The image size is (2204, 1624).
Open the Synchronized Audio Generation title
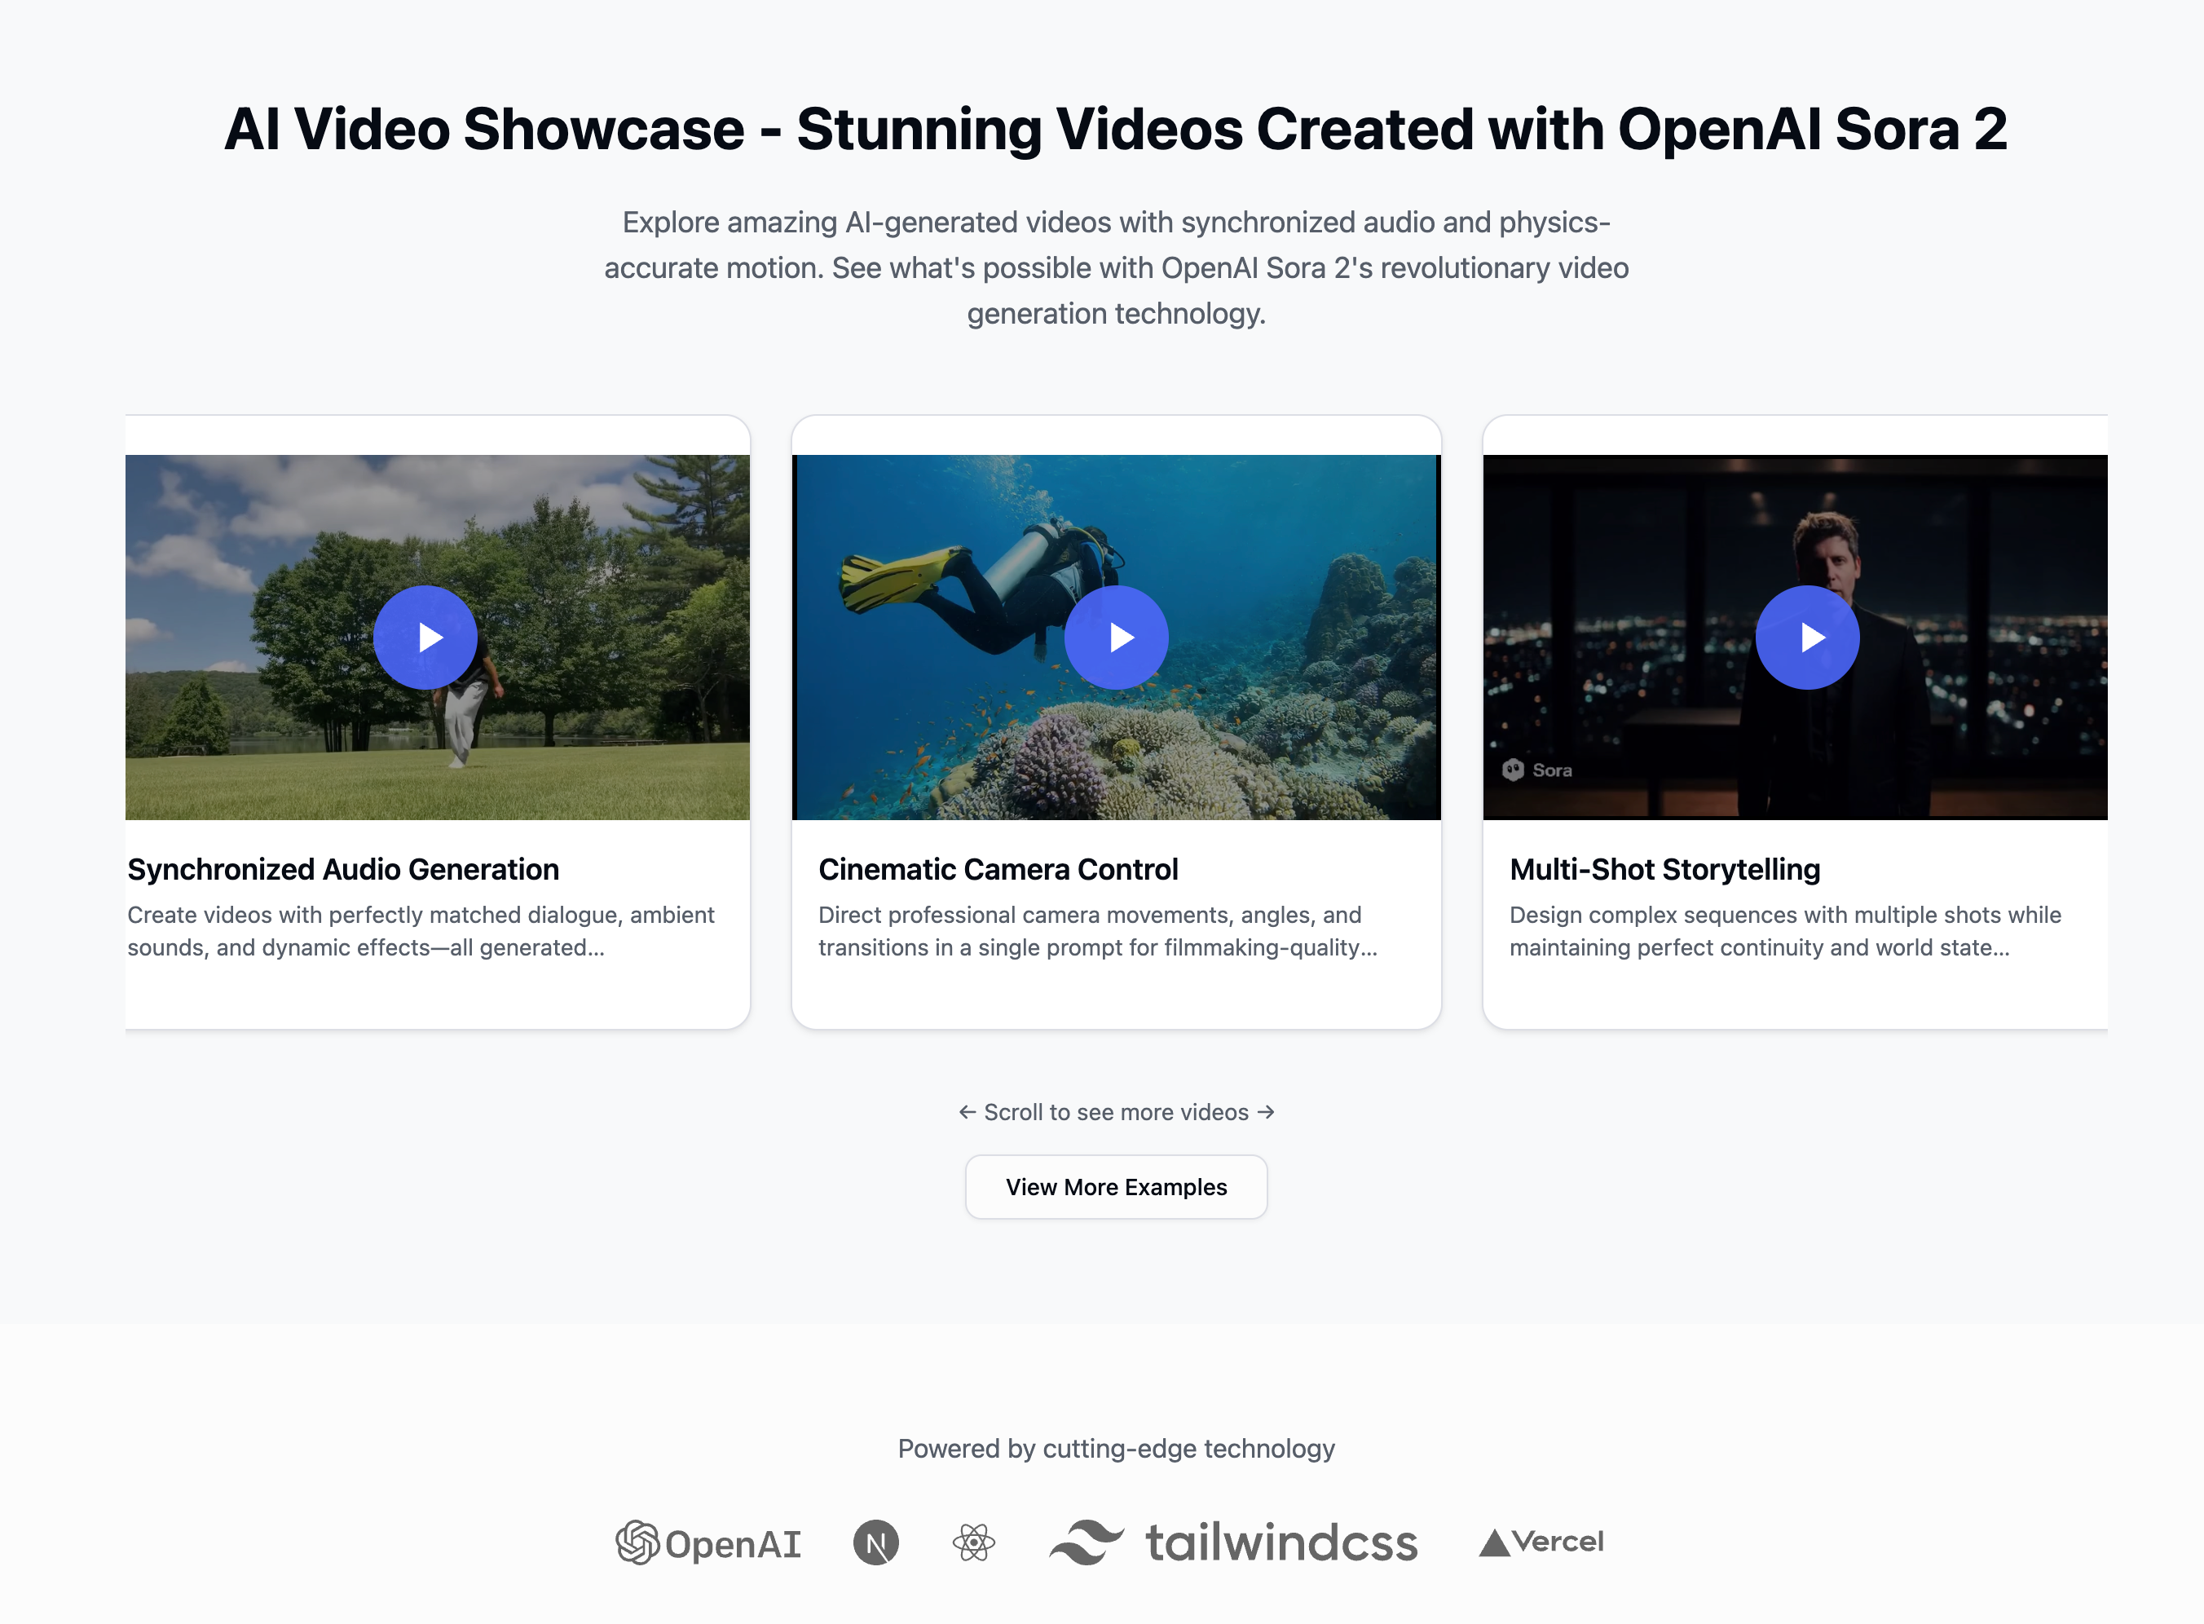343,869
